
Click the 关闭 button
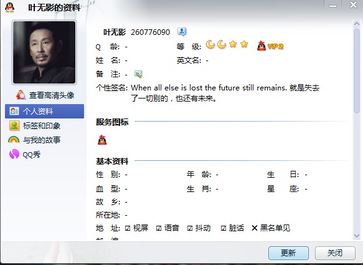coord(335,253)
